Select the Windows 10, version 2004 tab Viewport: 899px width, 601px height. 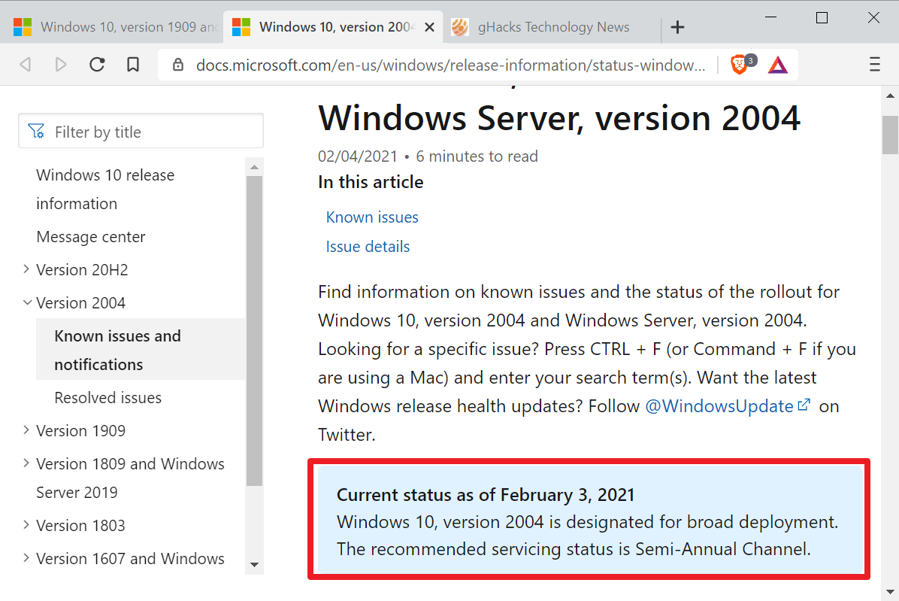point(332,27)
